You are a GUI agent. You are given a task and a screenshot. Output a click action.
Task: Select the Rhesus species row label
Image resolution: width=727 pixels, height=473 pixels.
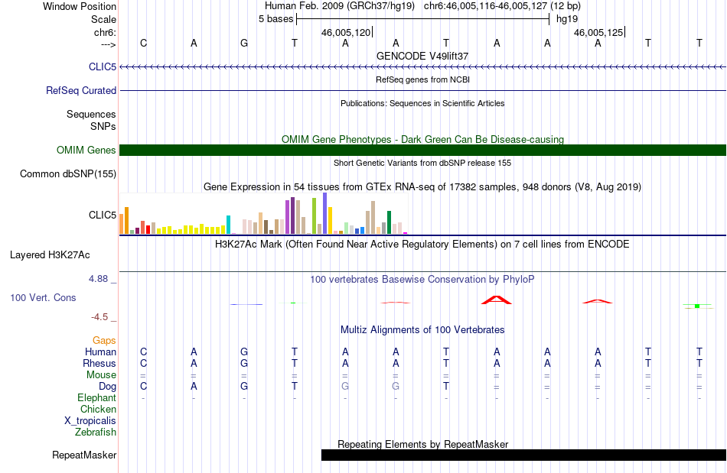pyautogui.click(x=99, y=363)
